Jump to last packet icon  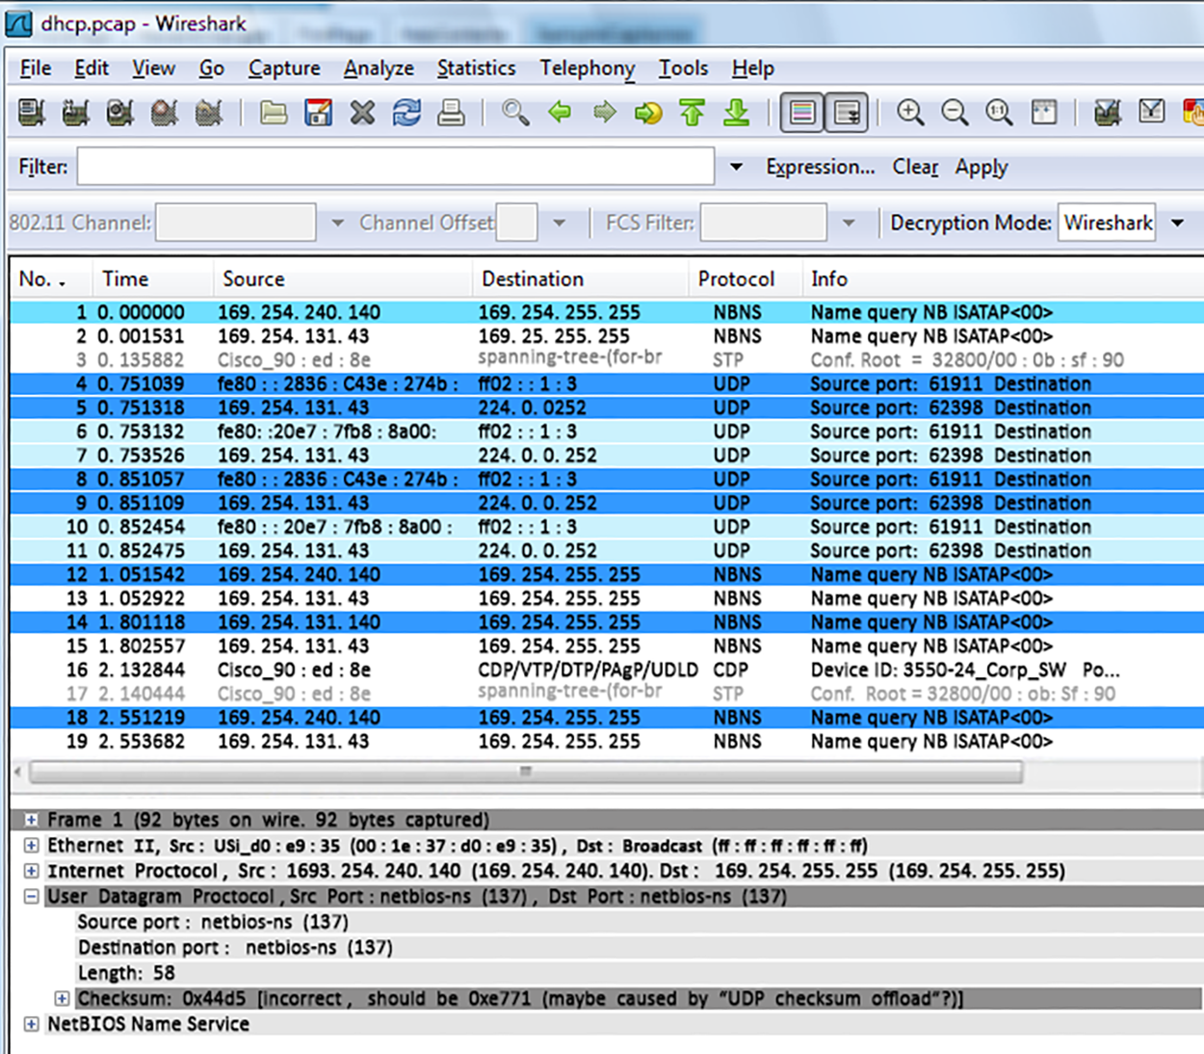(737, 113)
